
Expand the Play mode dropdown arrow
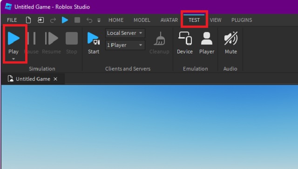pos(14,59)
